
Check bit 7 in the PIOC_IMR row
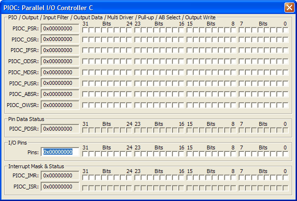(x=241, y=177)
